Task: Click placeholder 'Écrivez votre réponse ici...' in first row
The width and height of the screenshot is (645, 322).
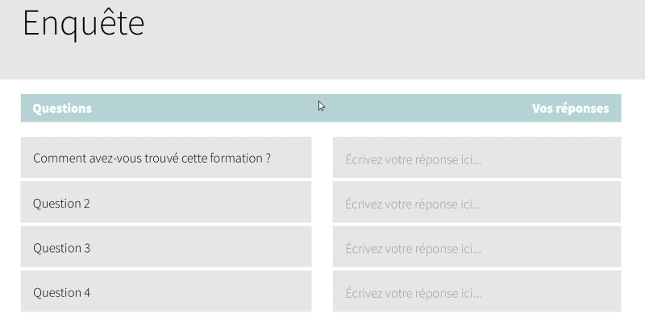Action: click(x=413, y=159)
